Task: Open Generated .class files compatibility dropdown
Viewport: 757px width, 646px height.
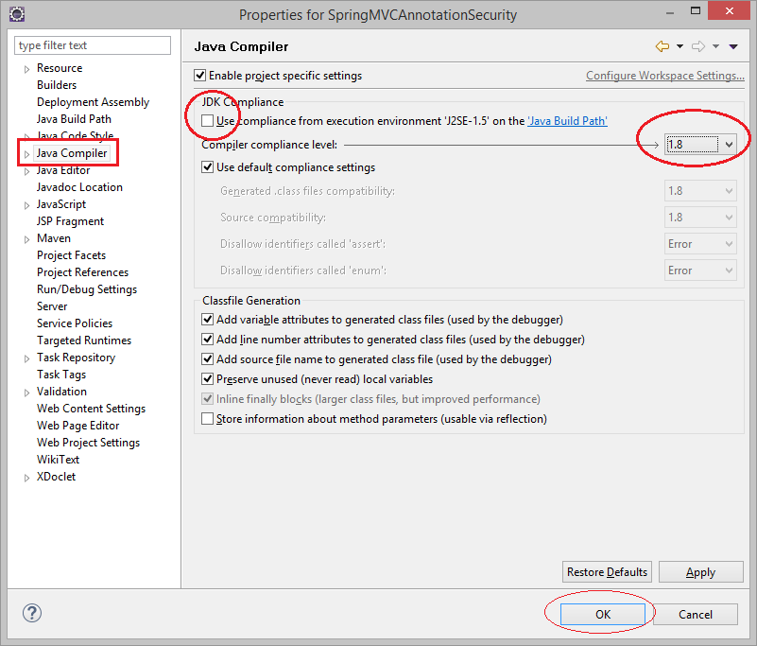Action: click(700, 191)
